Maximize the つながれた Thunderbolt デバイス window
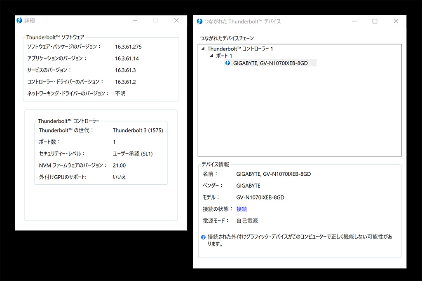This screenshot has height=281, width=422. pos(375,21)
